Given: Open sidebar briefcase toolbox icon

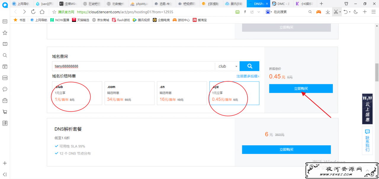Looking at the screenshot, I should [x=5, y=100].
